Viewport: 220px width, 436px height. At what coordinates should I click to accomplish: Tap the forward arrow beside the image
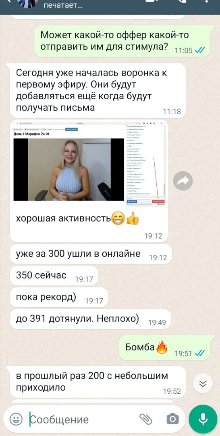click(183, 181)
